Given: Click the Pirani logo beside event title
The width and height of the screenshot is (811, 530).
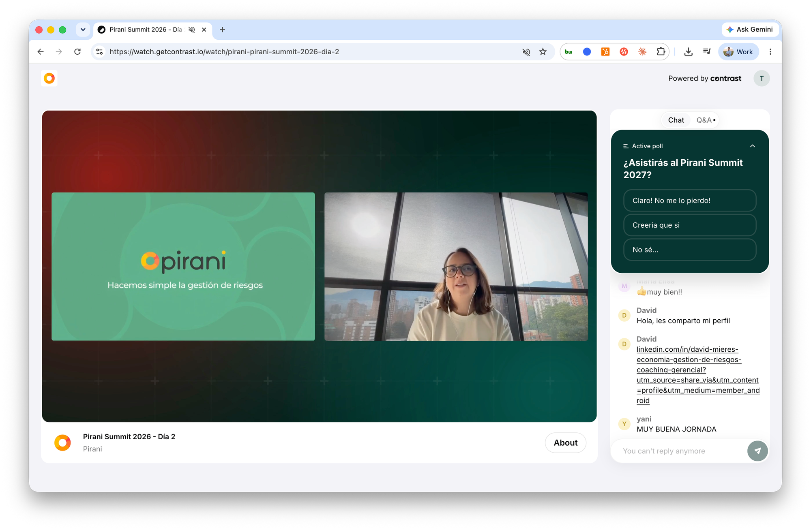Looking at the screenshot, I should point(62,442).
